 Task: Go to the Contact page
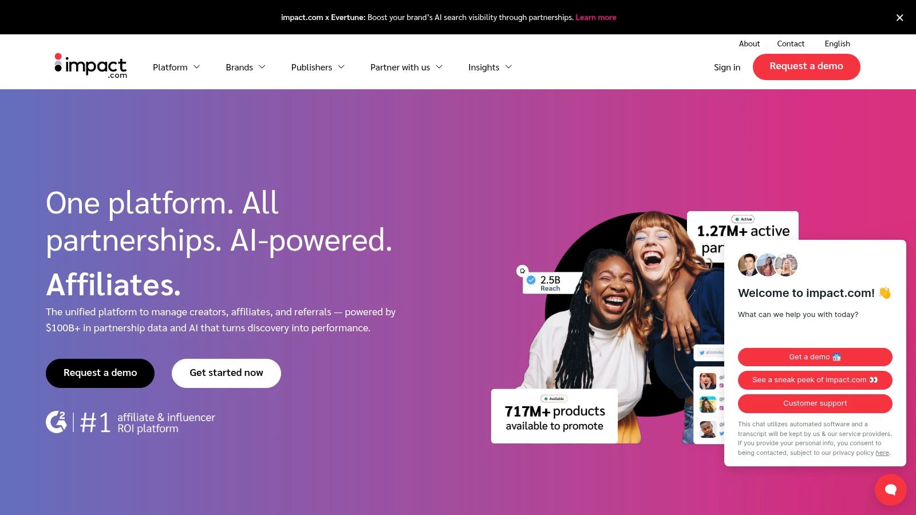pyautogui.click(x=791, y=43)
